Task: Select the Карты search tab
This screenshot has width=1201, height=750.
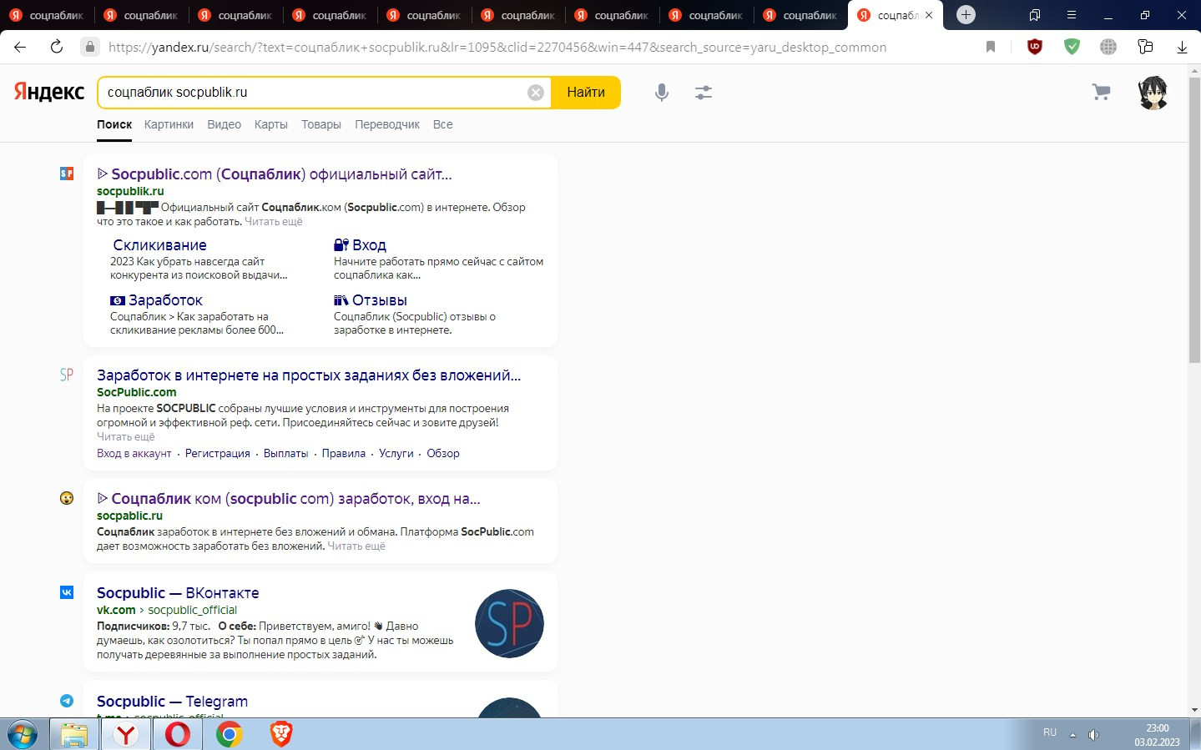Action: point(271,124)
